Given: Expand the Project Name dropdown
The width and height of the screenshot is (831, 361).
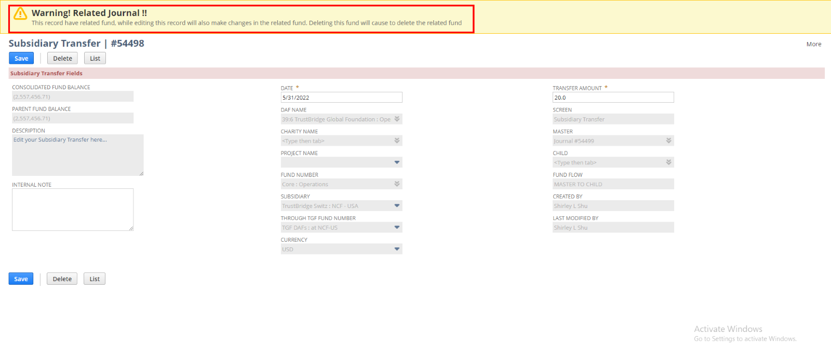Looking at the screenshot, I should pyautogui.click(x=397, y=163).
